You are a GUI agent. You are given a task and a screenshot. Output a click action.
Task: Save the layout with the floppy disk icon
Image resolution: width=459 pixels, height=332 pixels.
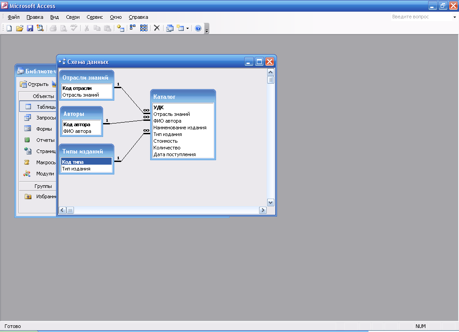coord(30,28)
